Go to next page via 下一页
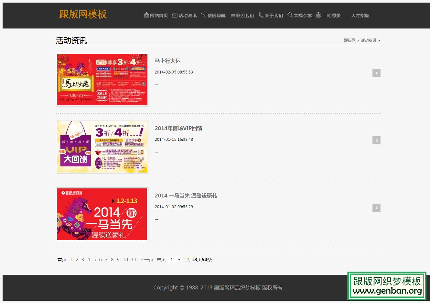Viewport: 430px width, 303px height. pos(147,259)
